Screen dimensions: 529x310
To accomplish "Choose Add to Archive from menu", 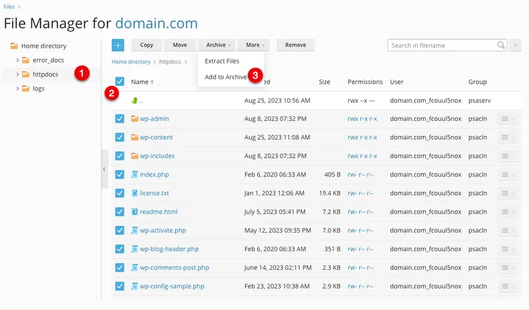I will click(225, 77).
